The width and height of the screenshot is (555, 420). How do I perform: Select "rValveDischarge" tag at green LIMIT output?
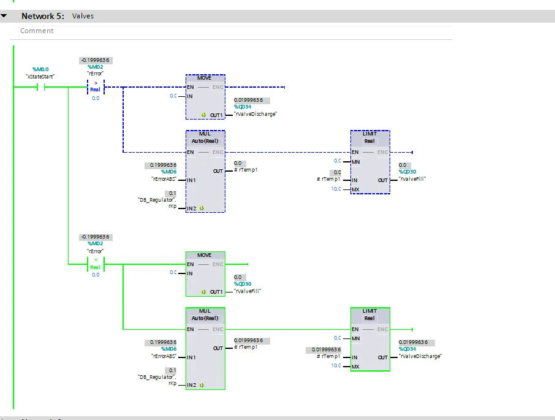[420, 356]
